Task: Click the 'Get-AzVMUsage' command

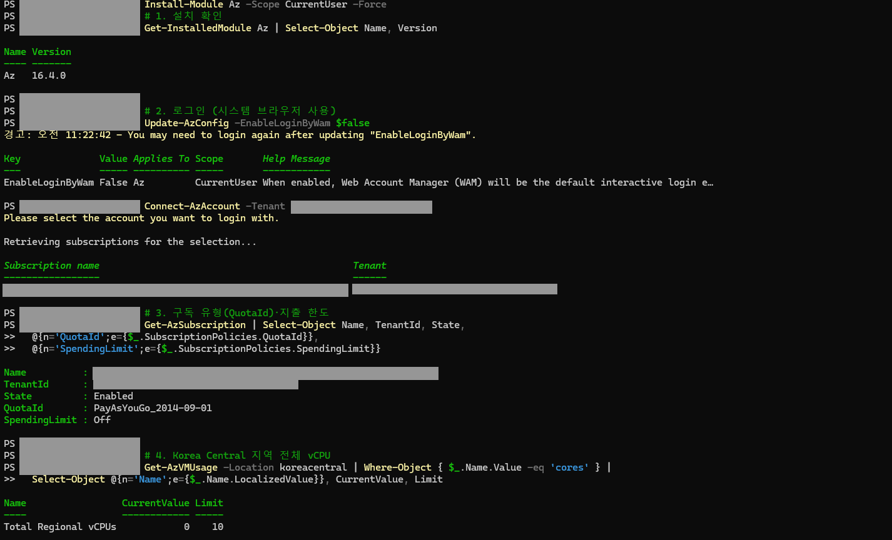Action: pos(181,467)
